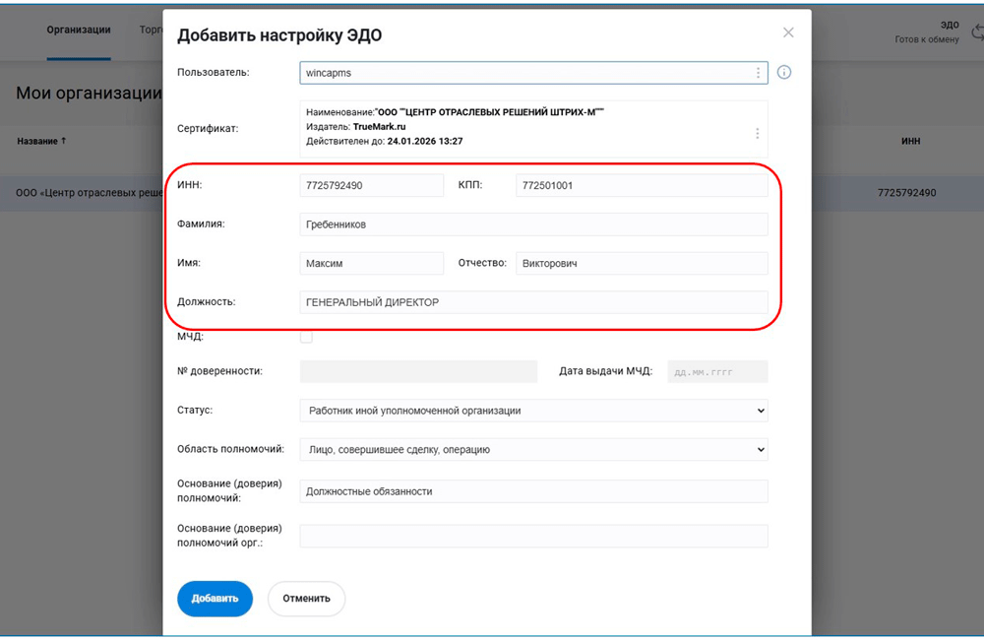Sort by the Название column arrow
Viewport: 984px width, 640px height.
[x=64, y=141]
